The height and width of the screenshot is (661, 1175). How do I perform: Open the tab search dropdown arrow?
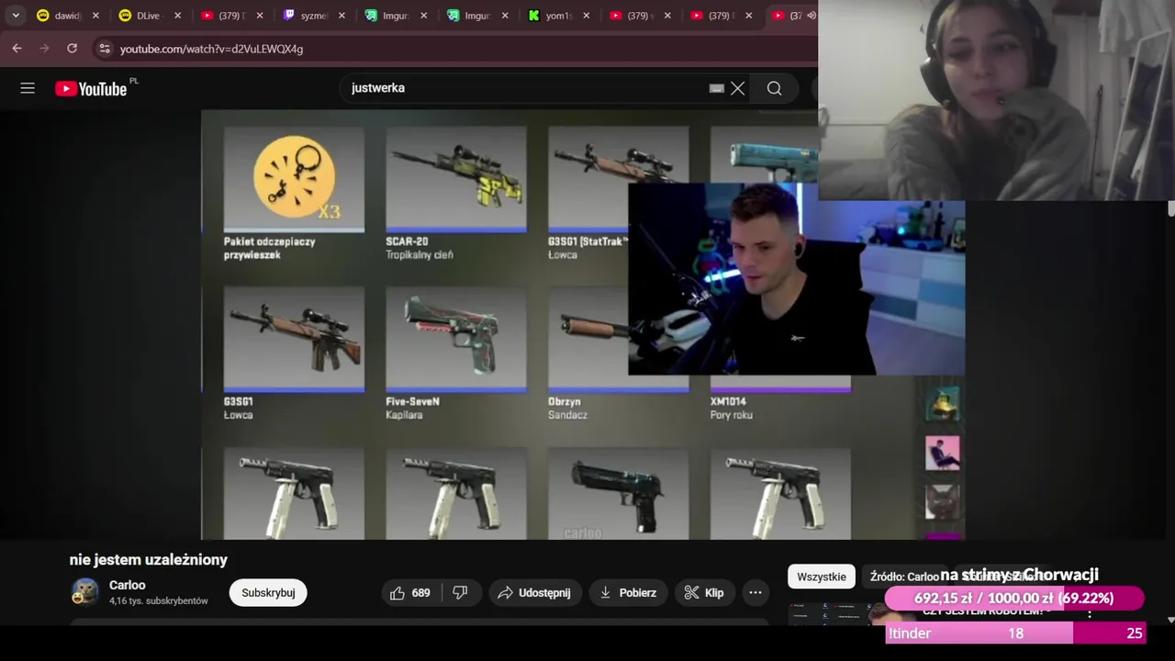16,16
